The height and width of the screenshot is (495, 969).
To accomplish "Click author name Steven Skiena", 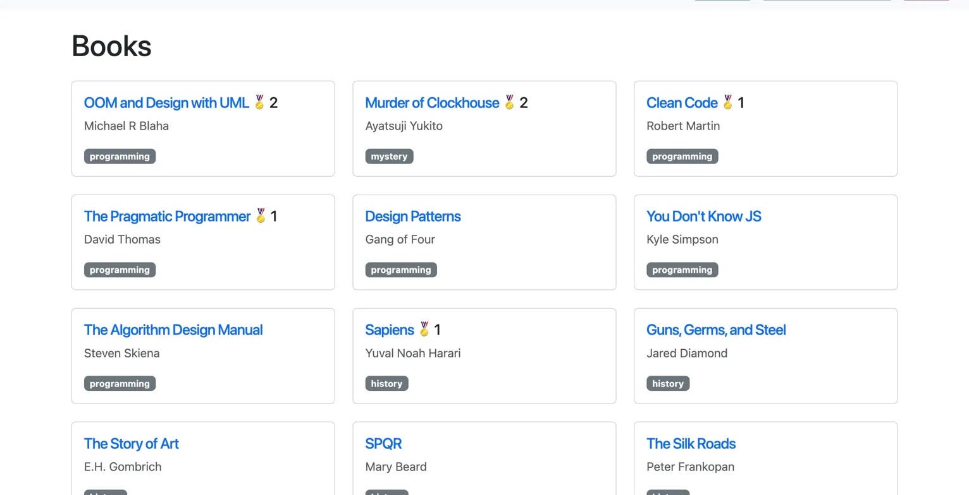I will 121,353.
